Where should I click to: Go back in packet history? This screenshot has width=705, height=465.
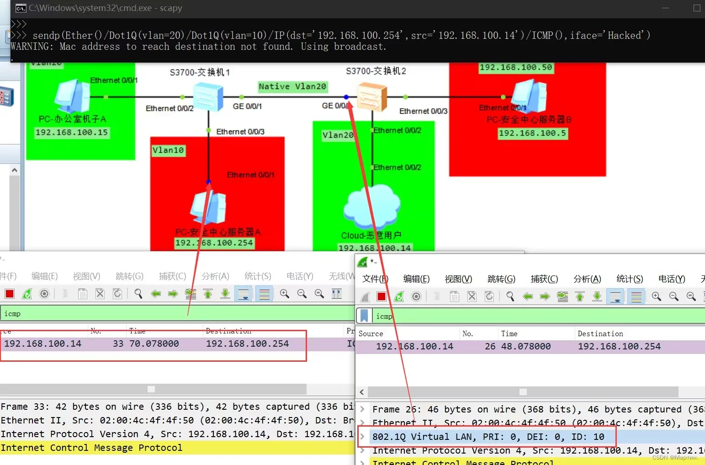coord(156,294)
